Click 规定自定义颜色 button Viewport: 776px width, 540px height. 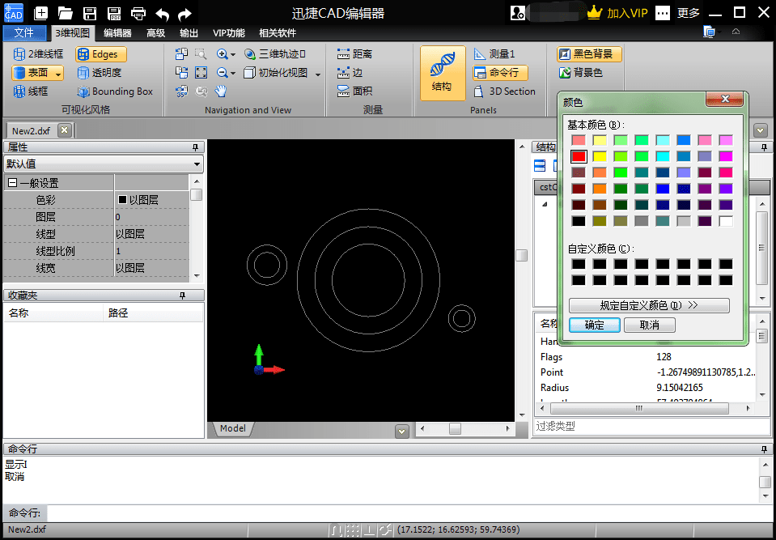pos(649,305)
